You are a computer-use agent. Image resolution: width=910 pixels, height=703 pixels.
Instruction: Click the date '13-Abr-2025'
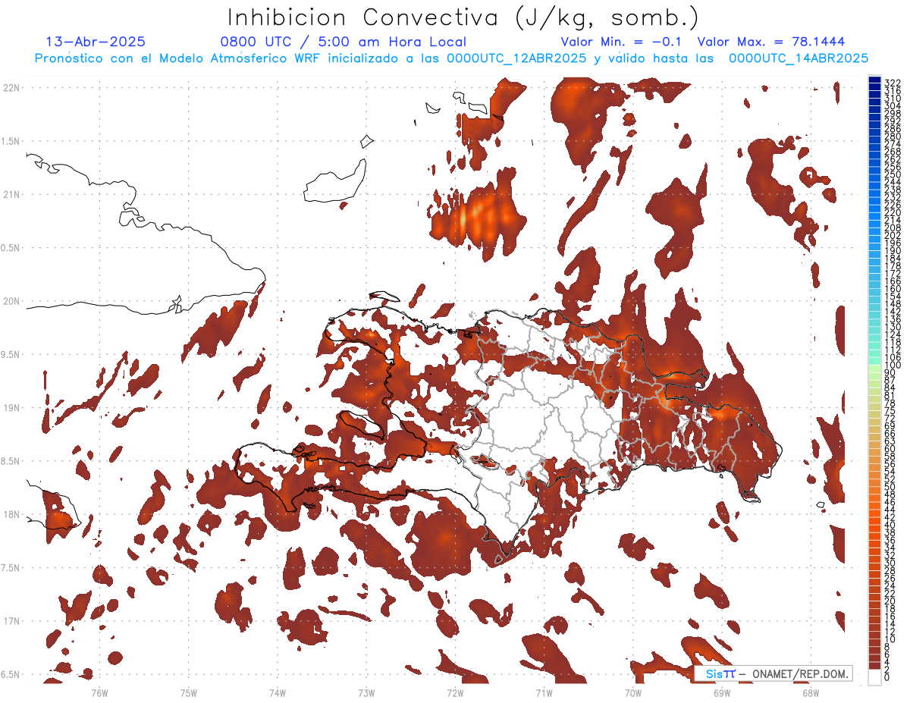[96, 42]
